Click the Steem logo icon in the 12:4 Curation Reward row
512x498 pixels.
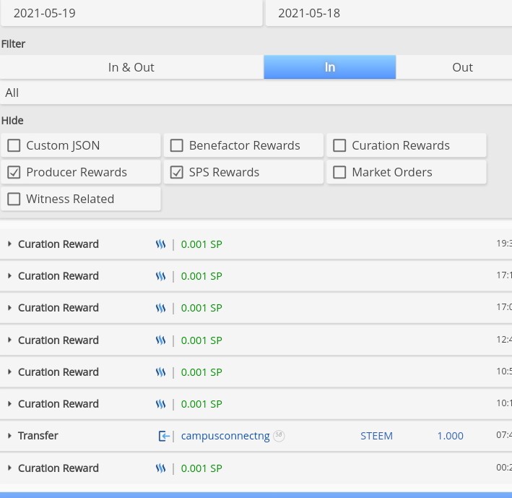(x=160, y=340)
